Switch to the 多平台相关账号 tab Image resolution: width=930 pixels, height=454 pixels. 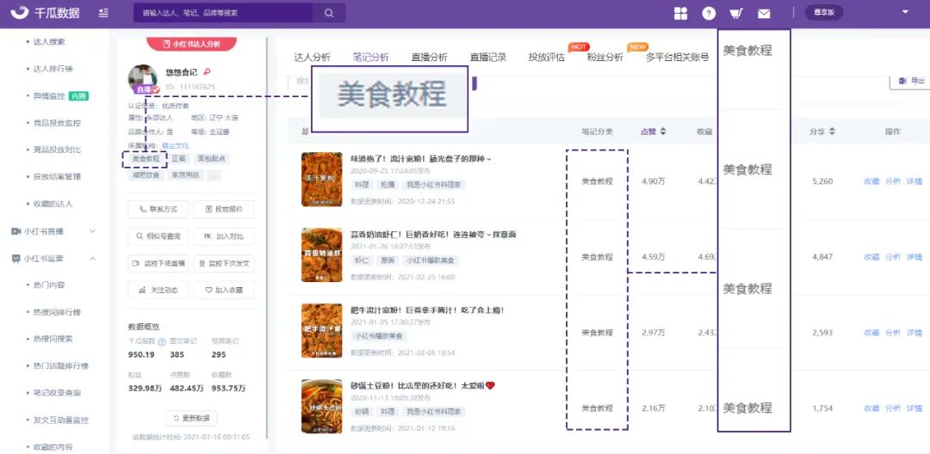tap(678, 58)
